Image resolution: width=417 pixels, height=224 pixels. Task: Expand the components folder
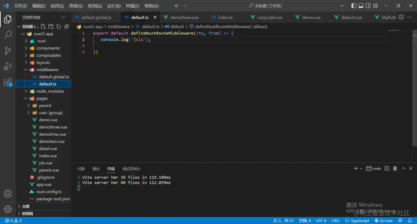[x=26, y=48]
